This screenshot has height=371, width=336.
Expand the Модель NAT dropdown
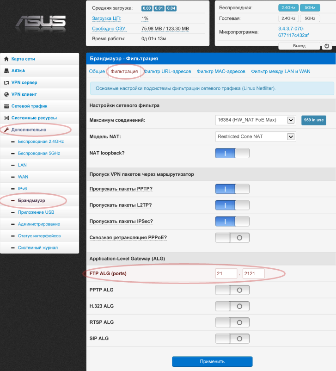click(256, 136)
